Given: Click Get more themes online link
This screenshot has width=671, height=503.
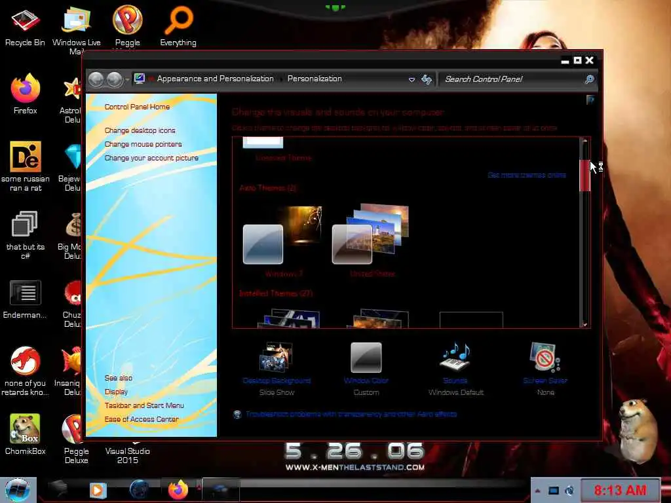Looking at the screenshot, I should (x=527, y=175).
